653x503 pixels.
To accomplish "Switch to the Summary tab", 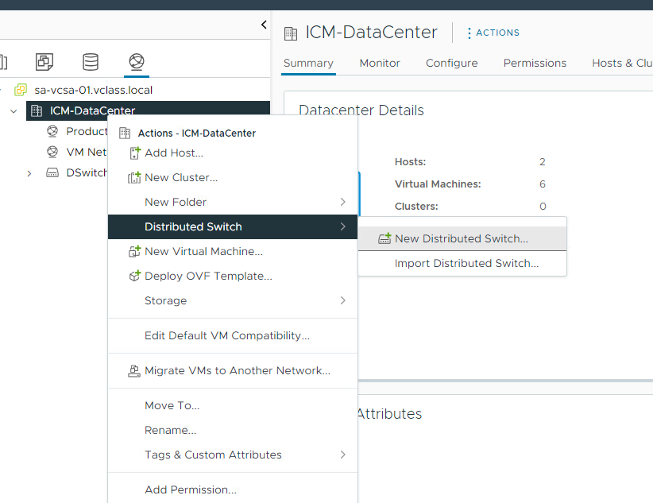I will (308, 63).
